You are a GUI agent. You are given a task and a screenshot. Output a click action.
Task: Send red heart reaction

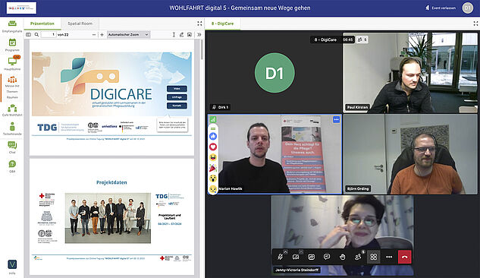[213, 147]
